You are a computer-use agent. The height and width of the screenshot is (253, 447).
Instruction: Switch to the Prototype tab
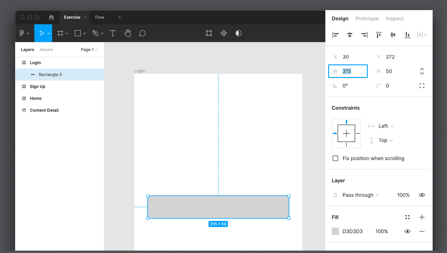[x=367, y=19]
